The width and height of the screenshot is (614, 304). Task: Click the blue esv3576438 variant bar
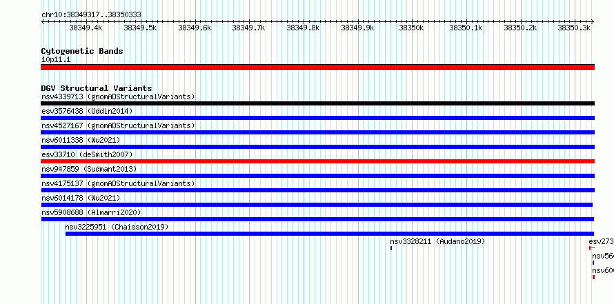317,118
